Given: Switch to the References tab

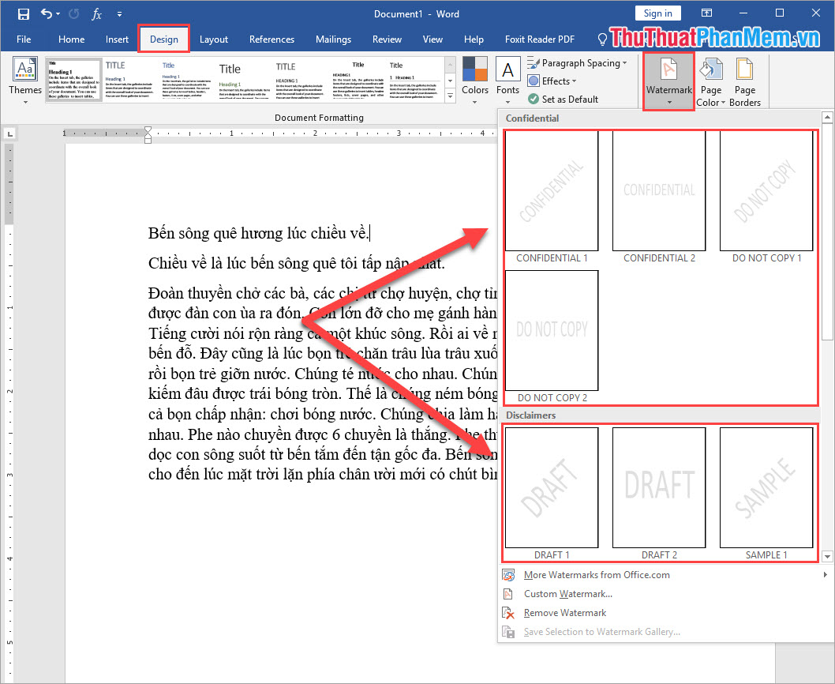Looking at the screenshot, I should click(x=271, y=39).
